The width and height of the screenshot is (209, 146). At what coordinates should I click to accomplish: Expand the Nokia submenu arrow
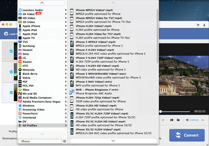tap(66, 78)
